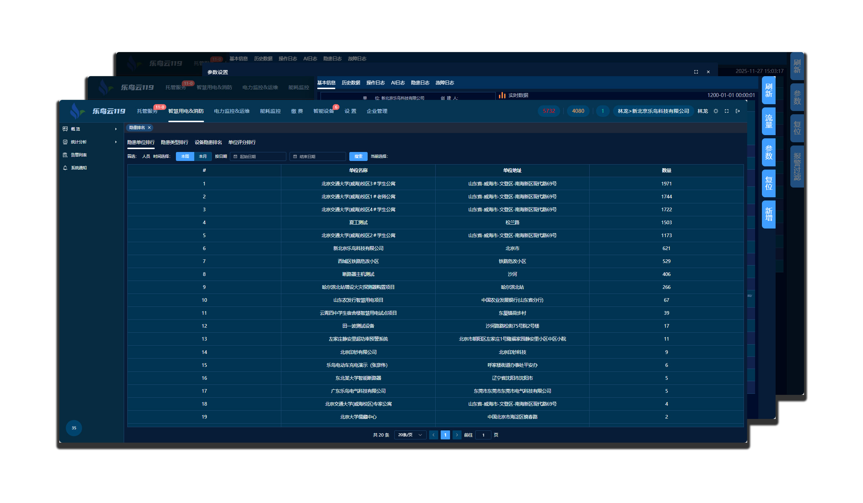Click the round 35 badge at the sidebar bottom
Viewport: 863px width, 503px height.
(x=74, y=428)
